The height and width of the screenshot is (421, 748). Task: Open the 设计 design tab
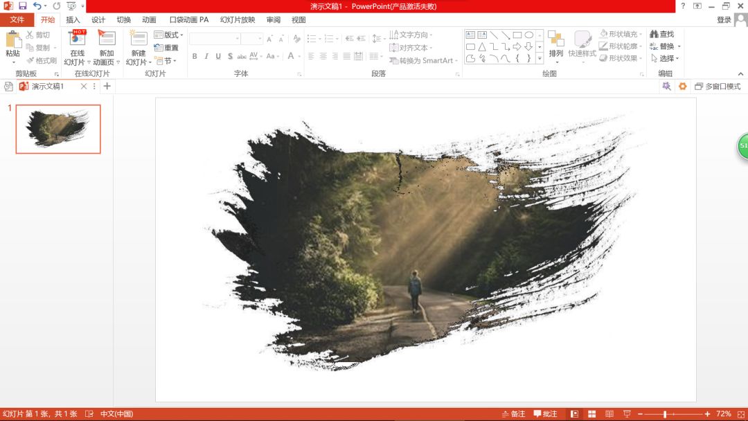[x=98, y=20]
